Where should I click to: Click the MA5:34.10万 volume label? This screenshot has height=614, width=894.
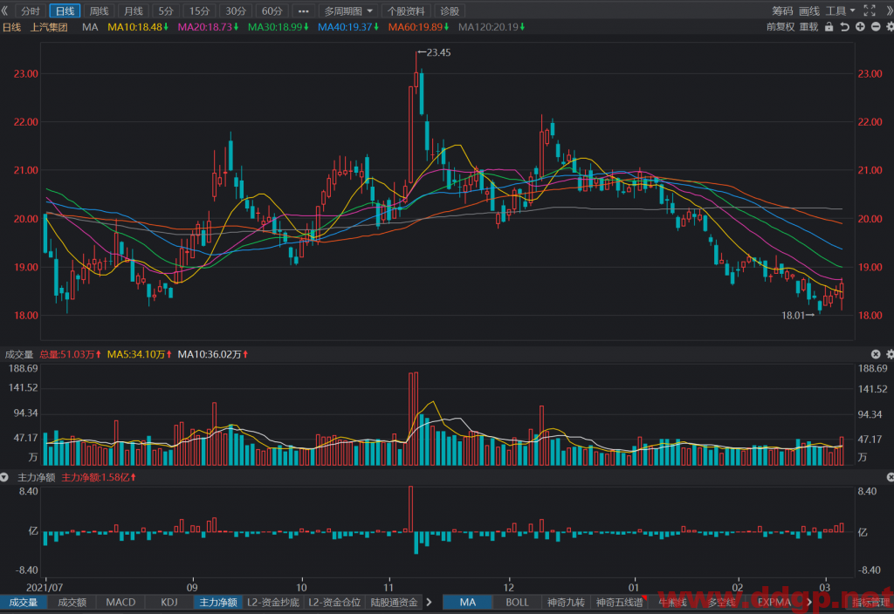pos(139,354)
